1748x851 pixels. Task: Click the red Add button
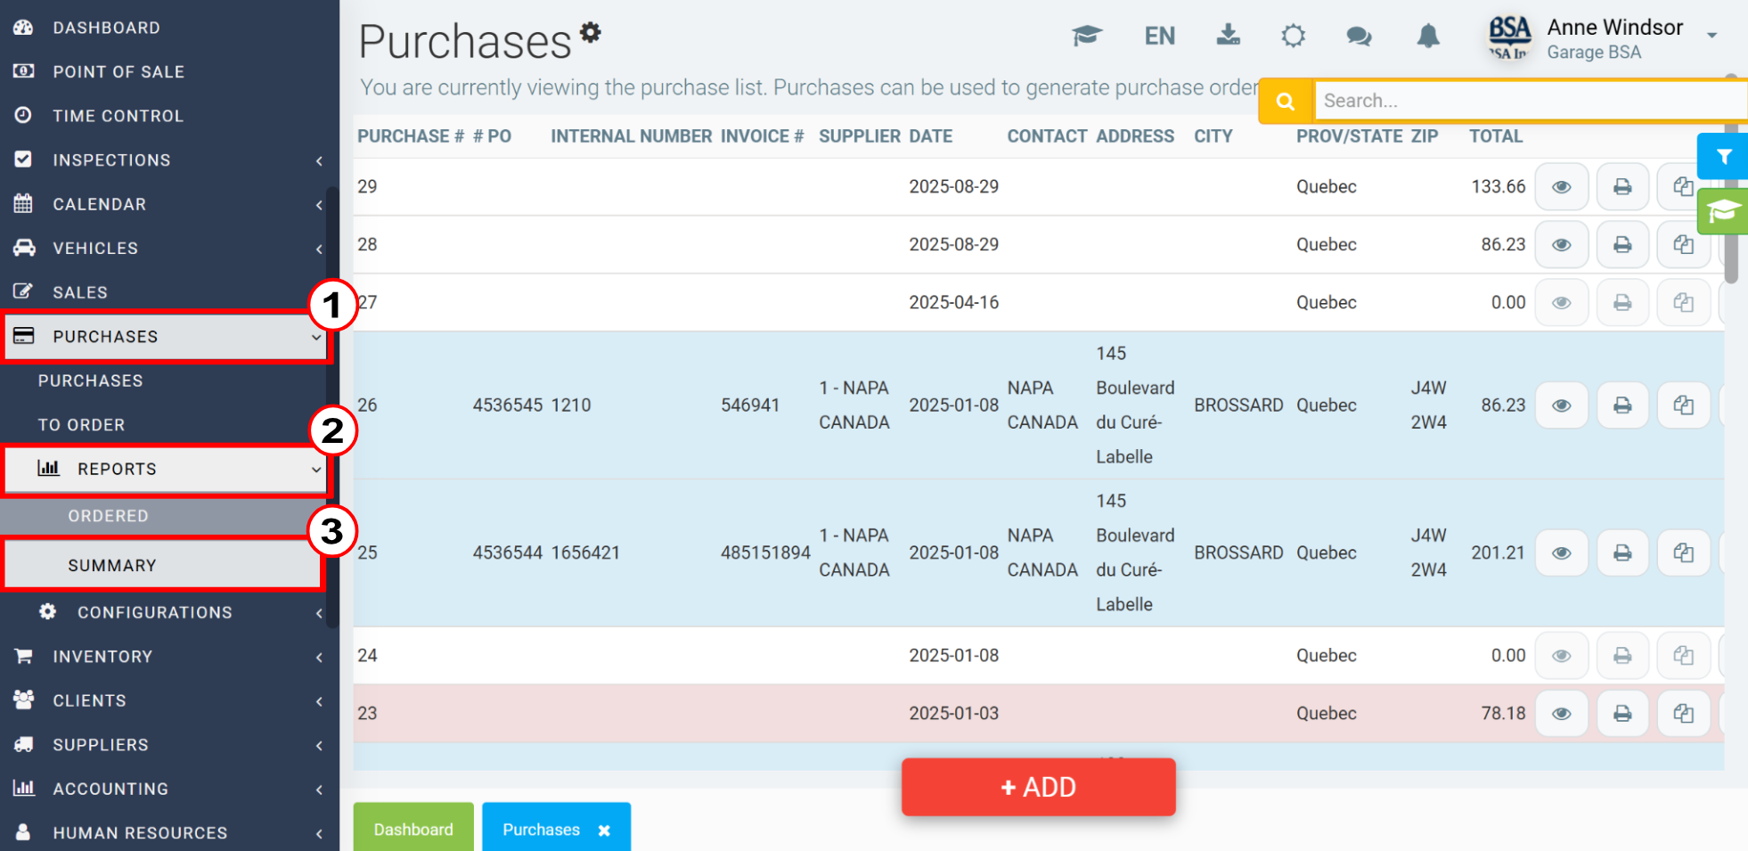[1038, 787]
